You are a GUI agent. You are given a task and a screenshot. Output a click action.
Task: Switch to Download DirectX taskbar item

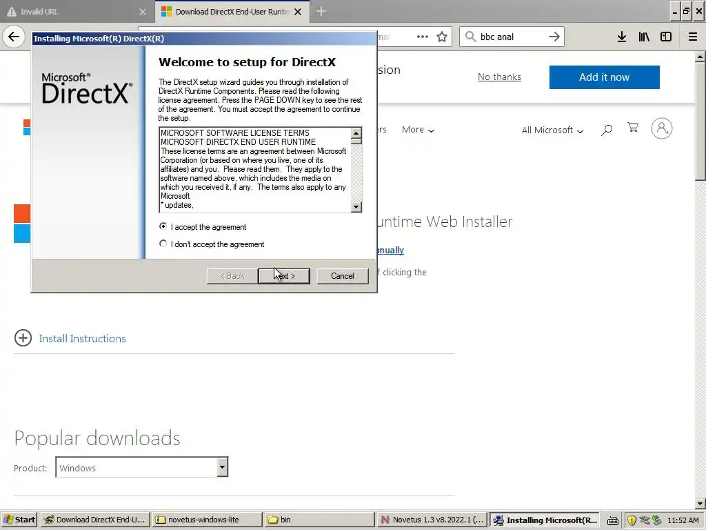click(95, 520)
